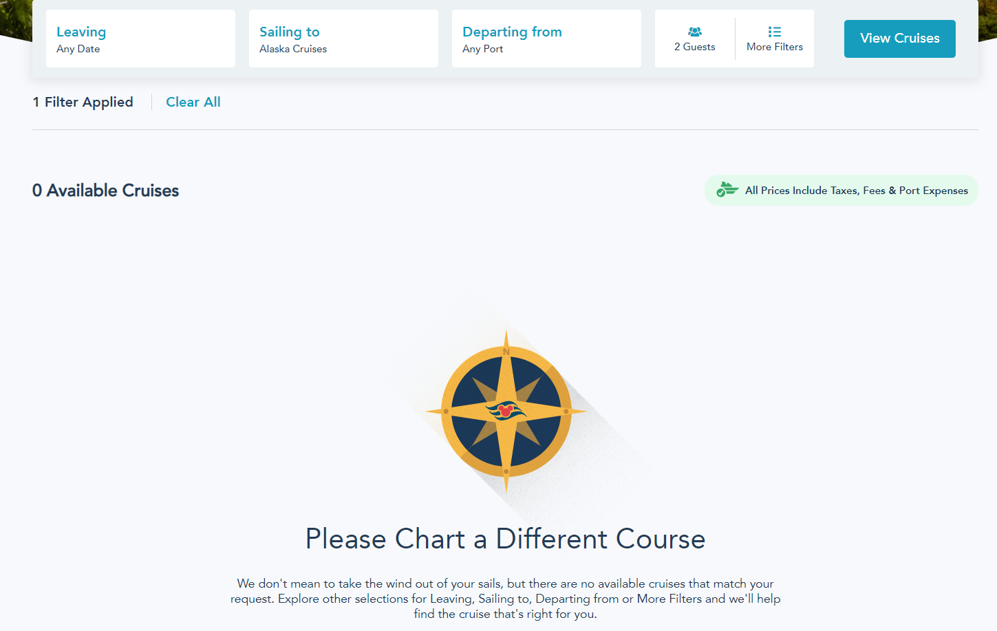Open the Leaving date dropdown
Viewport: 997px width, 631px height.
(x=140, y=39)
